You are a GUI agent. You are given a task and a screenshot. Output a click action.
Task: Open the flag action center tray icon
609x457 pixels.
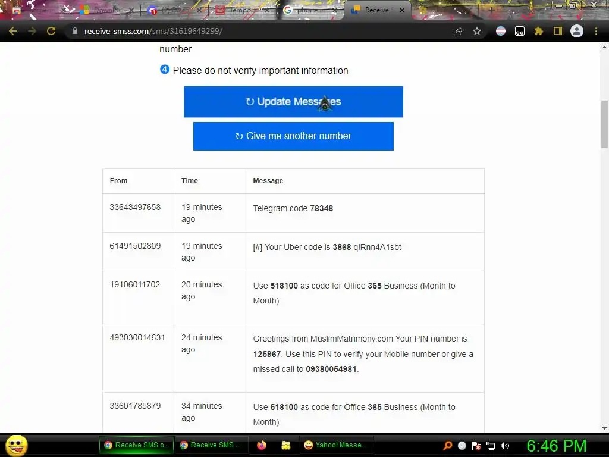point(476,446)
